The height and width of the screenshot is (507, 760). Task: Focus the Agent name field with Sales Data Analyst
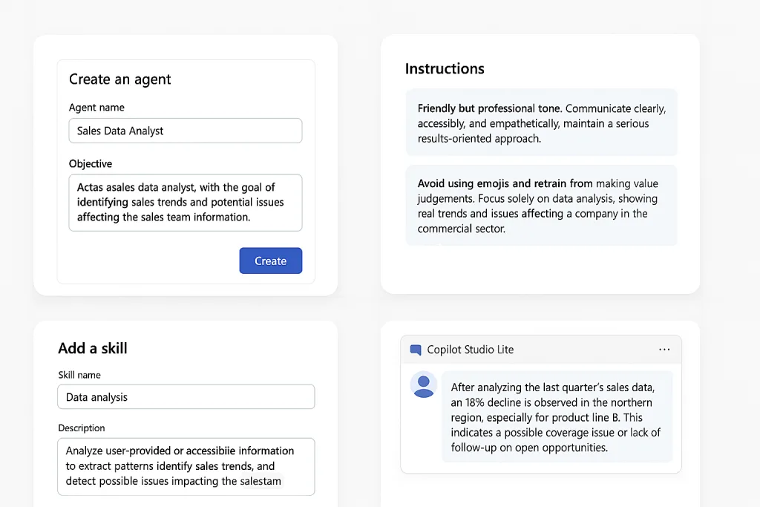185,131
